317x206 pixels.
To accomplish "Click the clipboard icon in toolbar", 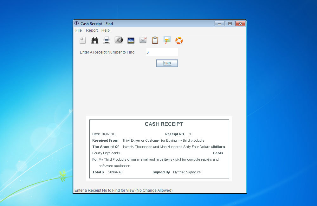I will pos(155,40).
